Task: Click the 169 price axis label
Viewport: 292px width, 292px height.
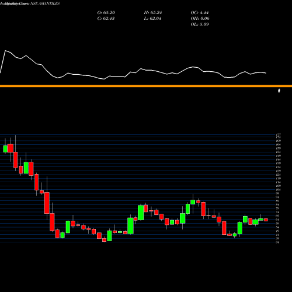Action: 279,141
